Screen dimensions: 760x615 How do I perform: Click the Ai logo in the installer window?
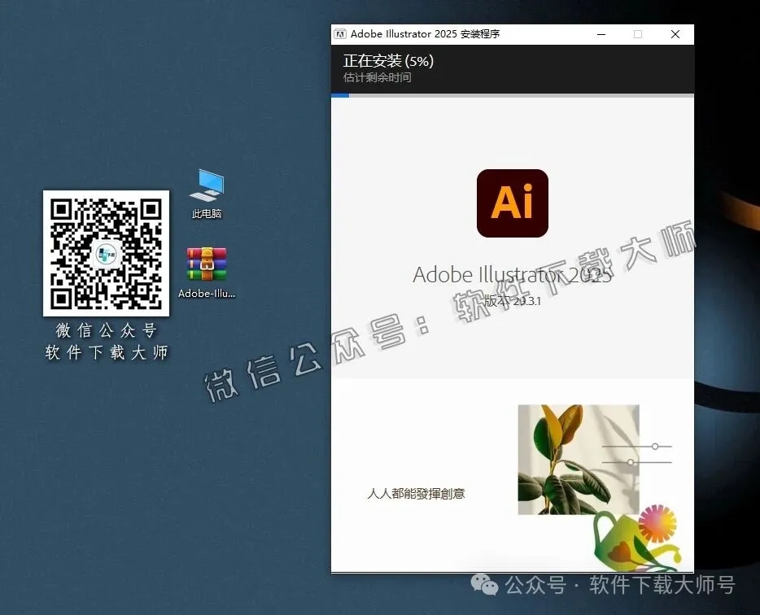tap(512, 203)
